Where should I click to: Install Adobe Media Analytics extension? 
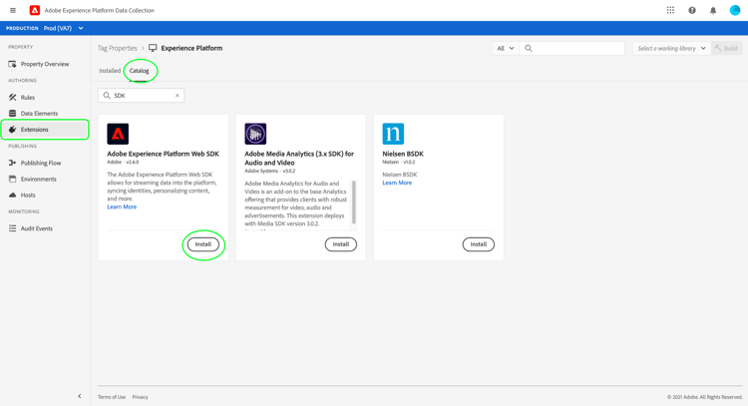click(x=341, y=244)
